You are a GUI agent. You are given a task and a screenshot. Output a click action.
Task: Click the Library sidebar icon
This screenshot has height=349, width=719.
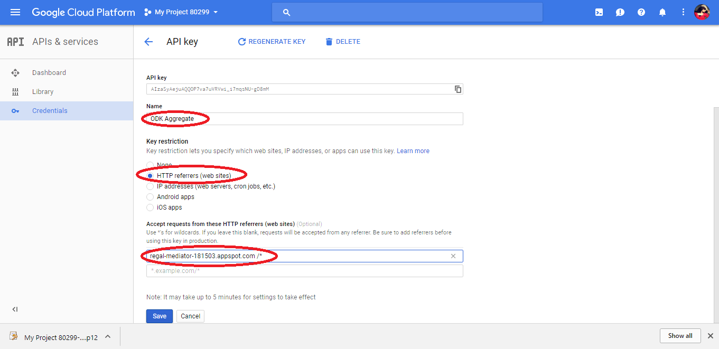(x=15, y=92)
